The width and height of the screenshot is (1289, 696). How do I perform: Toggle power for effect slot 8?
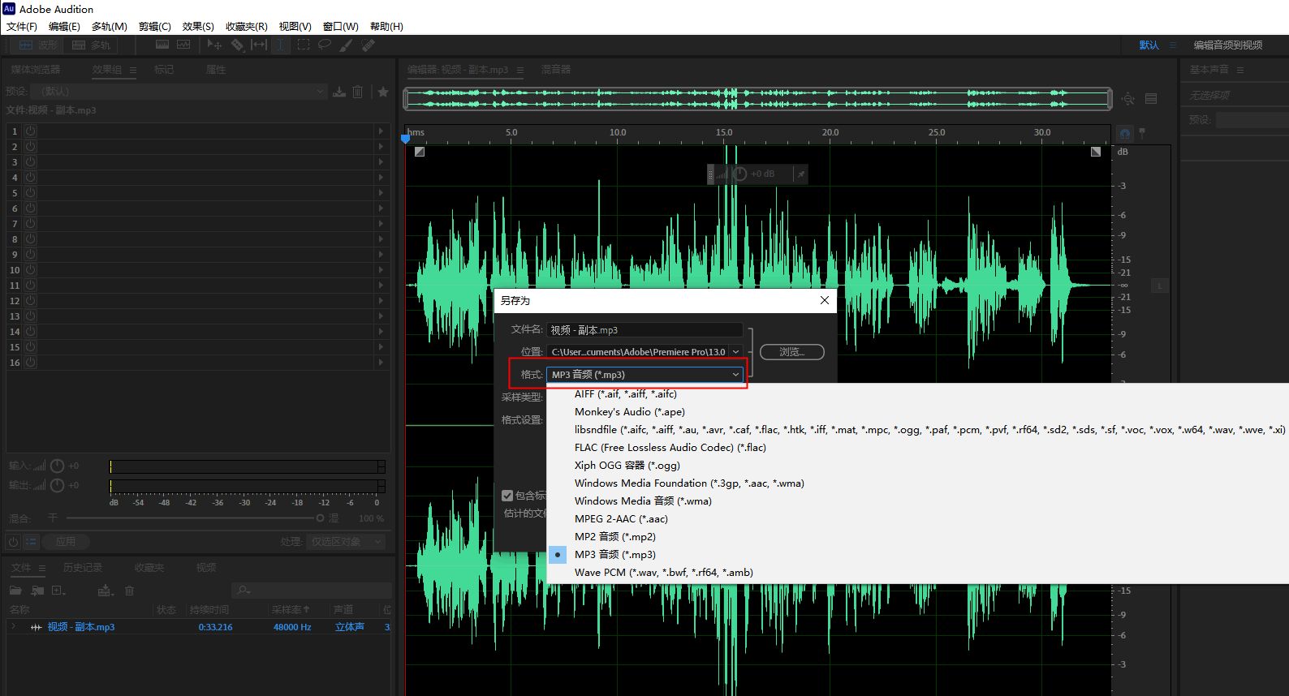coord(30,238)
